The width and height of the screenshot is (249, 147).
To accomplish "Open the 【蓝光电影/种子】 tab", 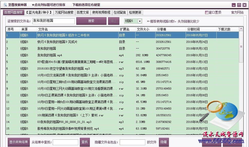I will pyautogui.click(x=39, y=12).
